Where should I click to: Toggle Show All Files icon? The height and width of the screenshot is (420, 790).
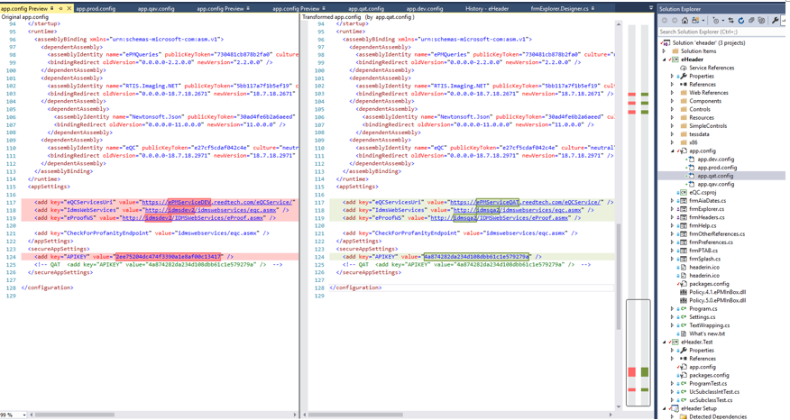tap(761, 20)
